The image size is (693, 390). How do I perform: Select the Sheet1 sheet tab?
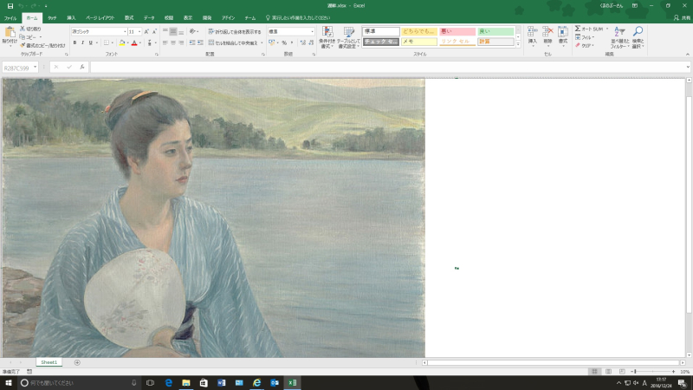[x=49, y=362]
